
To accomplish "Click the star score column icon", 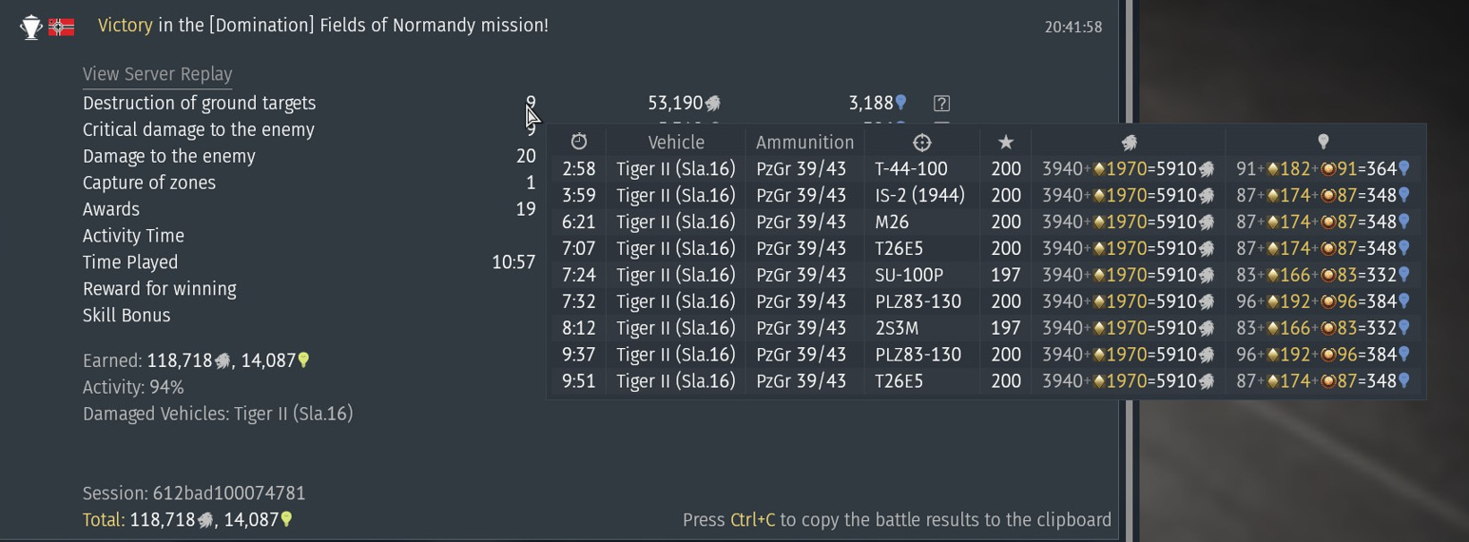I will [1005, 142].
